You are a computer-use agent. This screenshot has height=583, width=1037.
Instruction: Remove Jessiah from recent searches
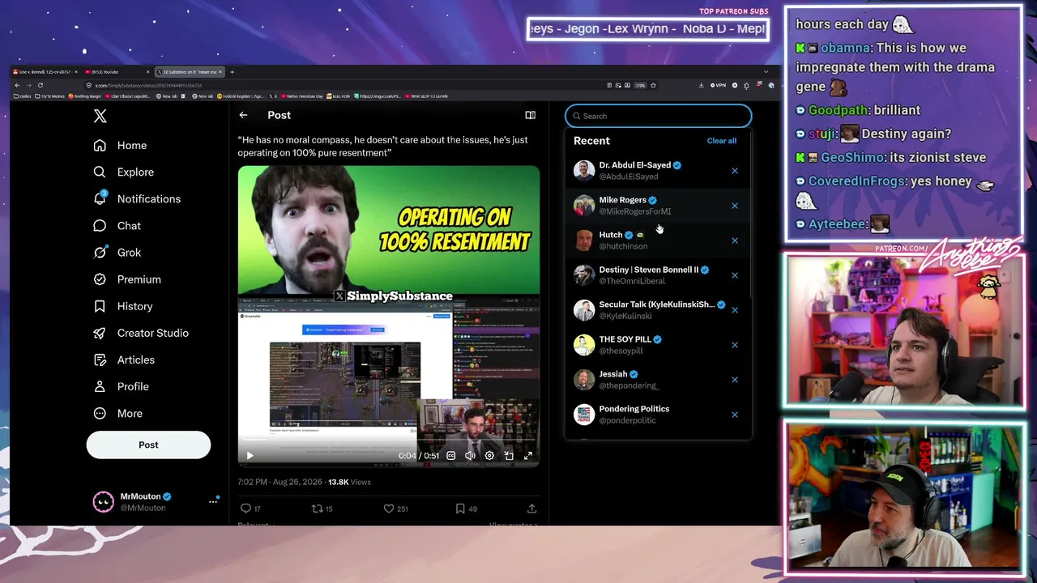pyautogui.click(x=735, y=380)
